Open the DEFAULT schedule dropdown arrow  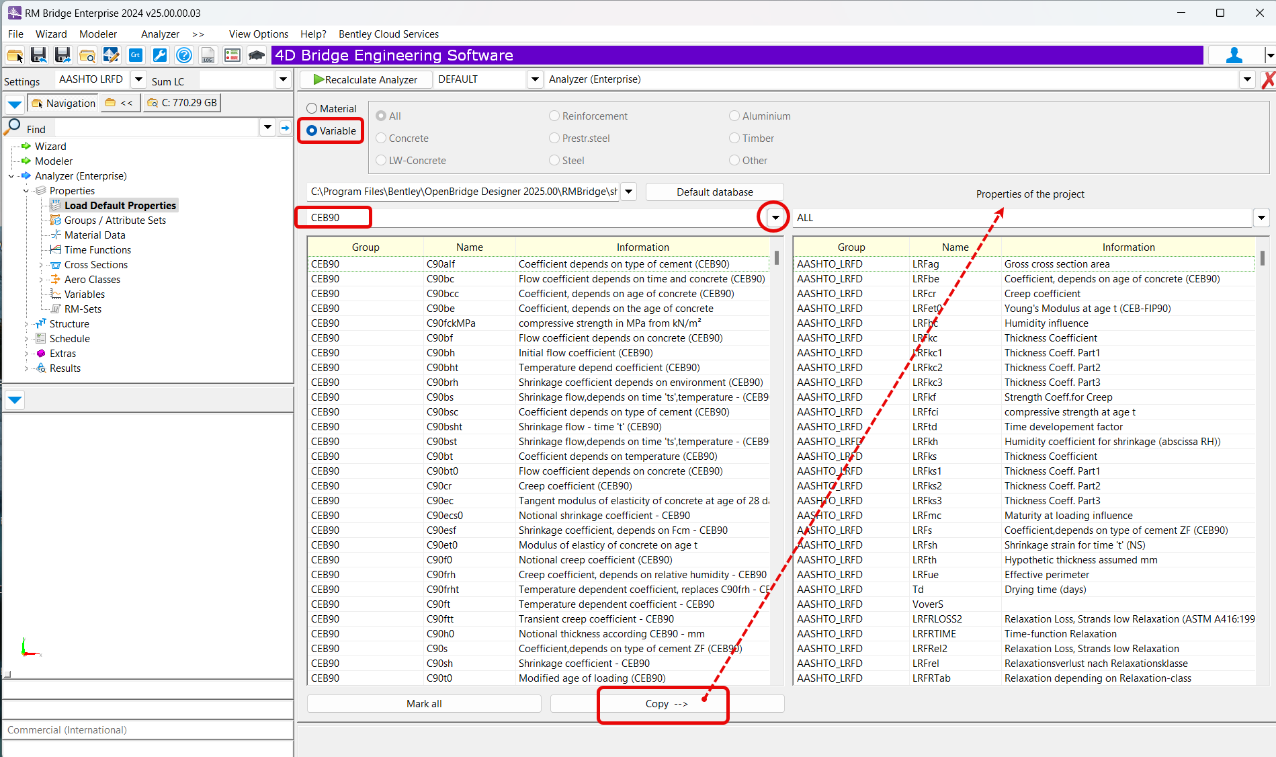click(535, 79)
